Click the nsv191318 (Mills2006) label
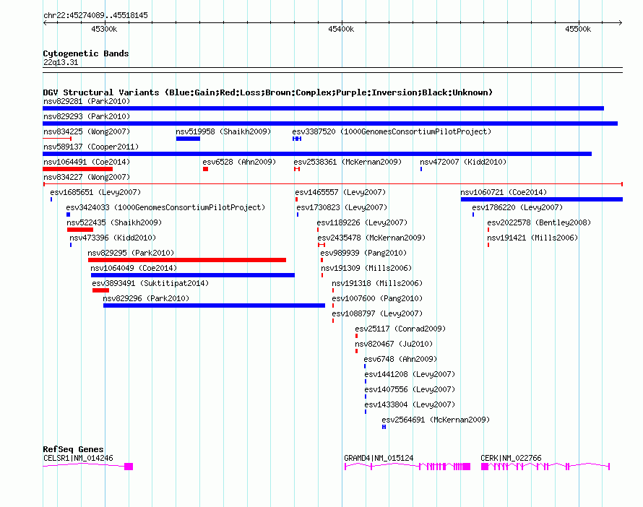Viewport: 643px width, 507px height. pos(377,283)
